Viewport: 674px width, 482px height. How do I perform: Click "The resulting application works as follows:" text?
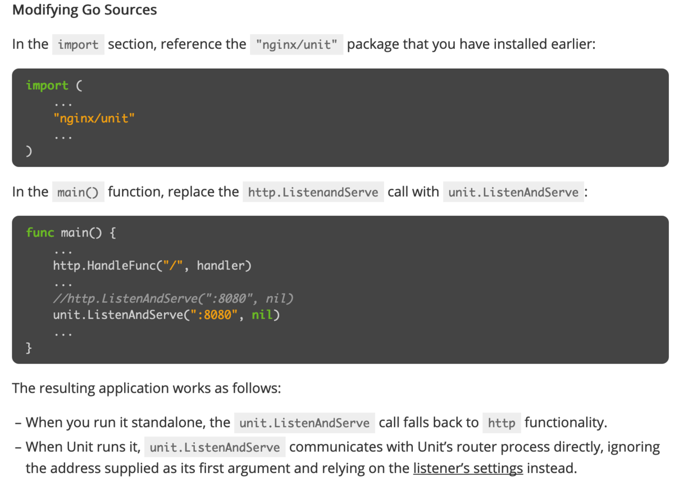pyautogui.click(x=147, y=388)
